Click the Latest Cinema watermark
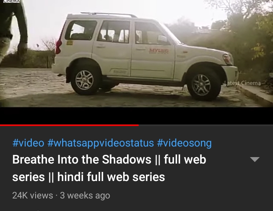This screenshot has width=273, height=211. [242, 83]
